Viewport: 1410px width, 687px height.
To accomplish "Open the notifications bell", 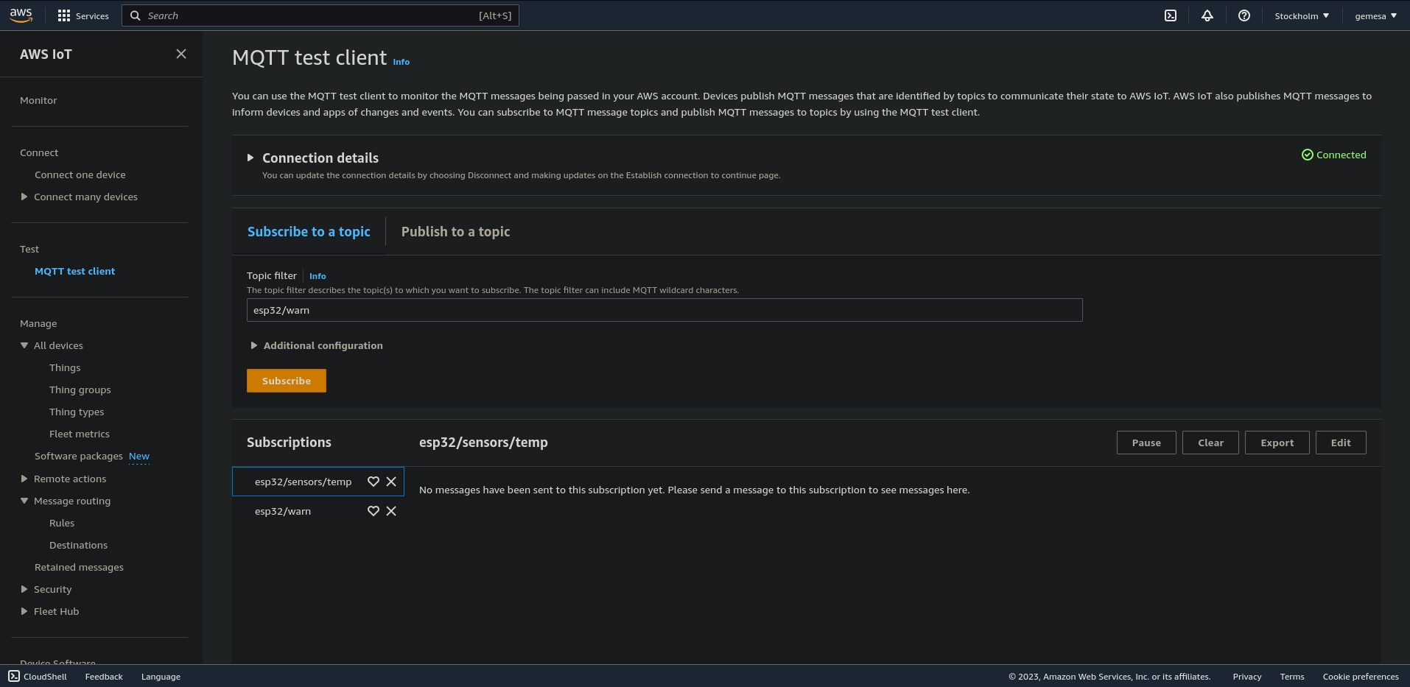I will click(x=1207, y=15).
